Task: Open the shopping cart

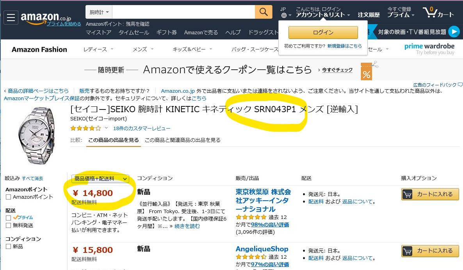Action: pos(438,13)
